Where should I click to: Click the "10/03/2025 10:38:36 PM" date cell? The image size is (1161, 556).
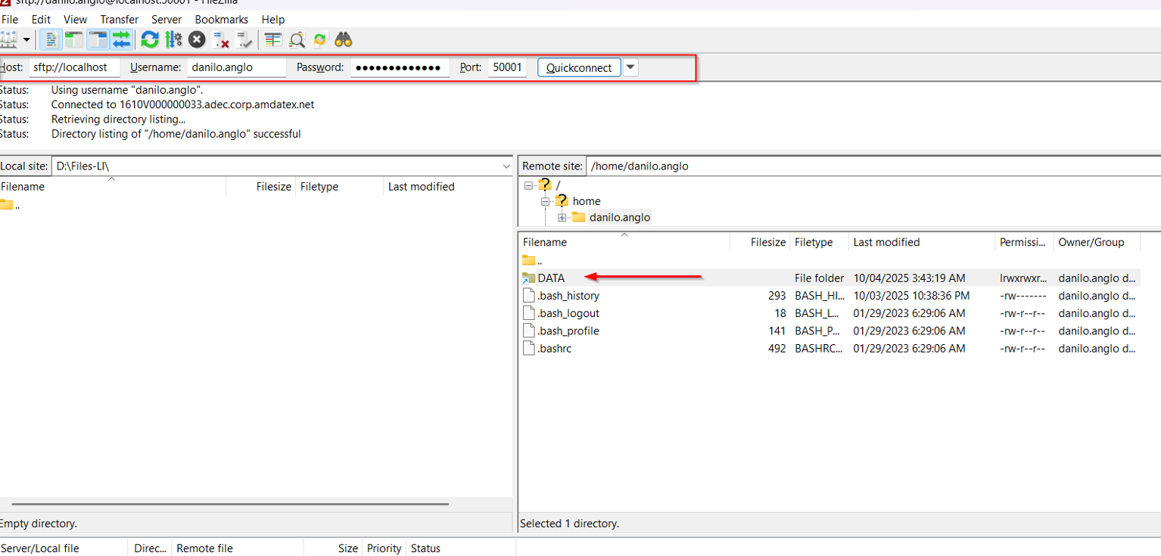(x=912, y=296)
